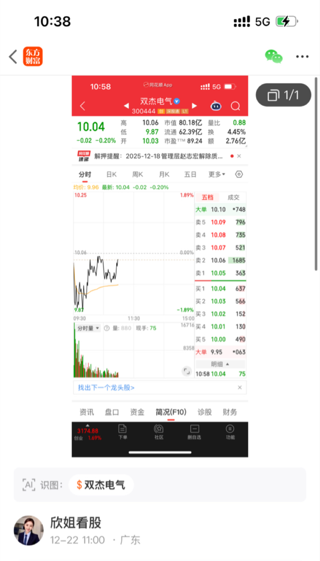Dismiss the 解押提醒 notice
Image resolution: width=320 pixels, height=561 pixels.
coord(239,156)
